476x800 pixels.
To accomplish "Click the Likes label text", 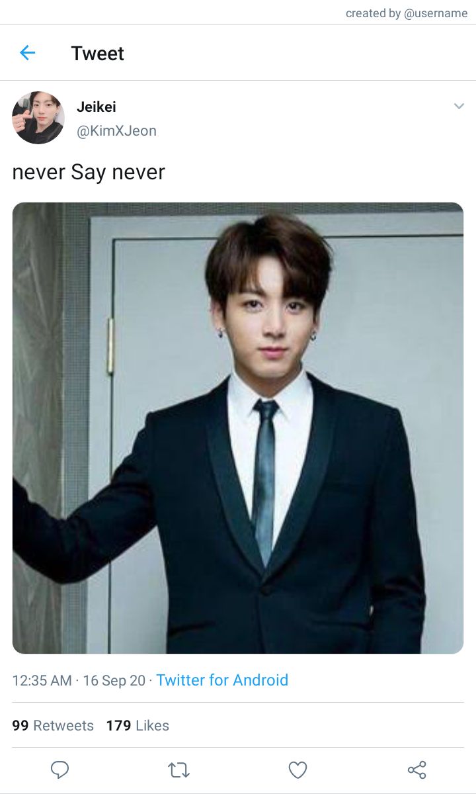I will click(152, 725).
